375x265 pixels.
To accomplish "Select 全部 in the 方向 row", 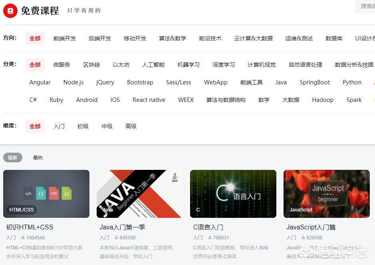I will [x=35, y=38].
